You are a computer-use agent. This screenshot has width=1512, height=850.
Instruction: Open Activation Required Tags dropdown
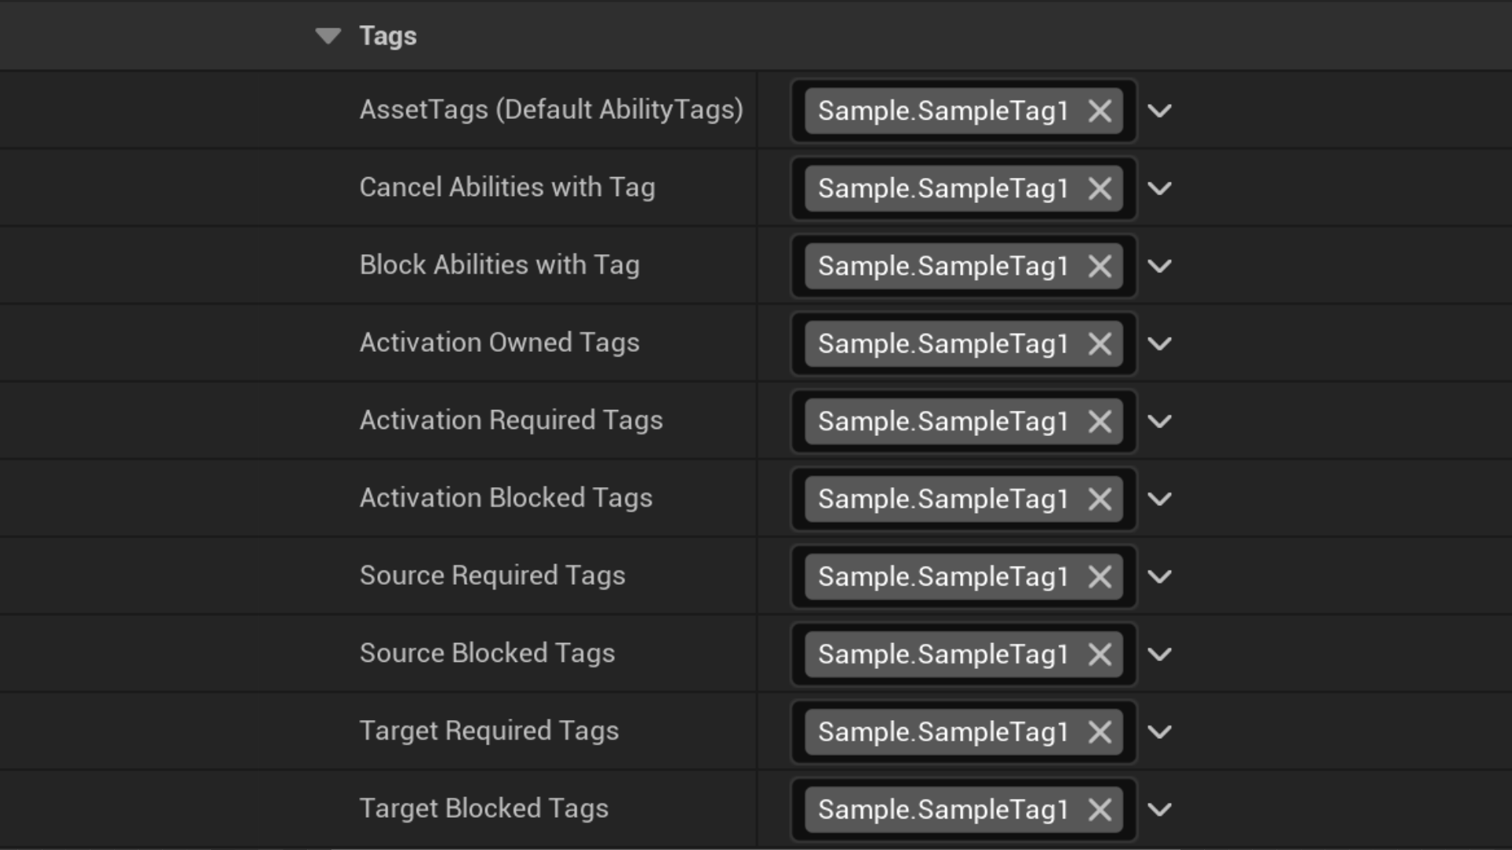1159,422
